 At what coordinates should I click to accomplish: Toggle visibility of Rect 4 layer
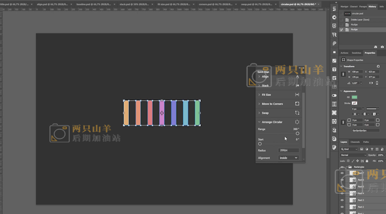(342, 193)
